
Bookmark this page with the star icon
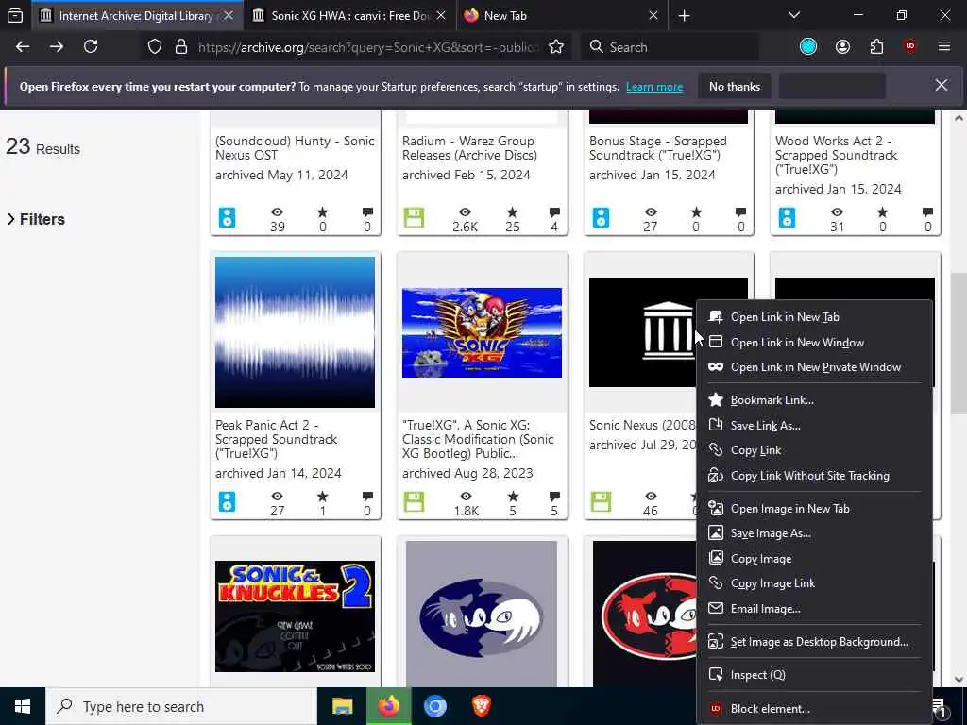point(556,47)
